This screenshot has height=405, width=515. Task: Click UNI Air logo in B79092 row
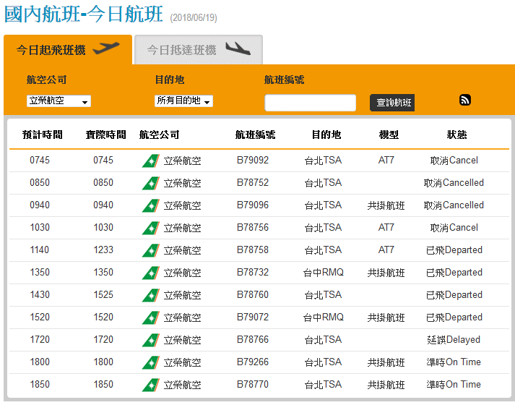tap(151, 161)
